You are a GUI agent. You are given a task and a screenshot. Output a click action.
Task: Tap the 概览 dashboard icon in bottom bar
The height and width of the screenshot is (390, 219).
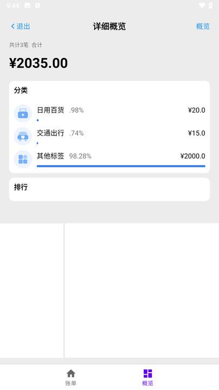(148, 373)
